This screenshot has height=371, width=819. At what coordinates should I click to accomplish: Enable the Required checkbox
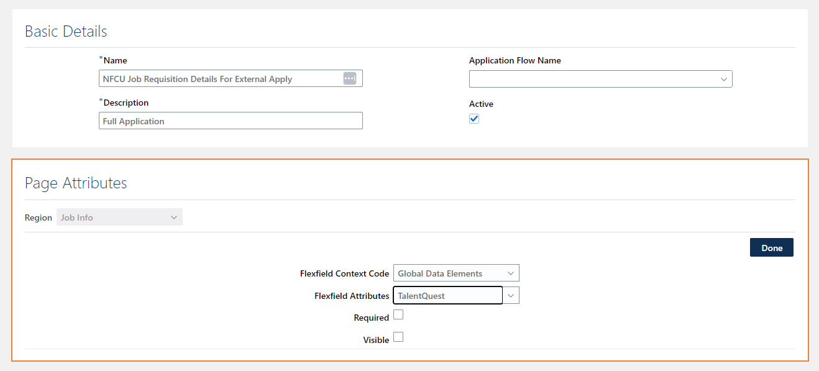(398, 314)
